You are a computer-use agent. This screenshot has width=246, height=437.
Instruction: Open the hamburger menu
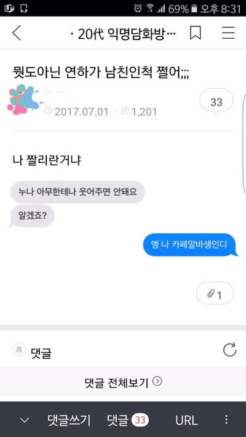coord(228,33)
